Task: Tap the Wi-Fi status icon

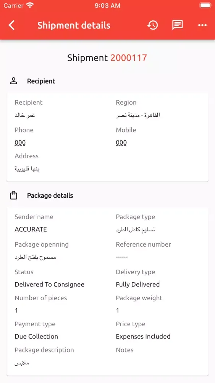Action: (30, 5)
